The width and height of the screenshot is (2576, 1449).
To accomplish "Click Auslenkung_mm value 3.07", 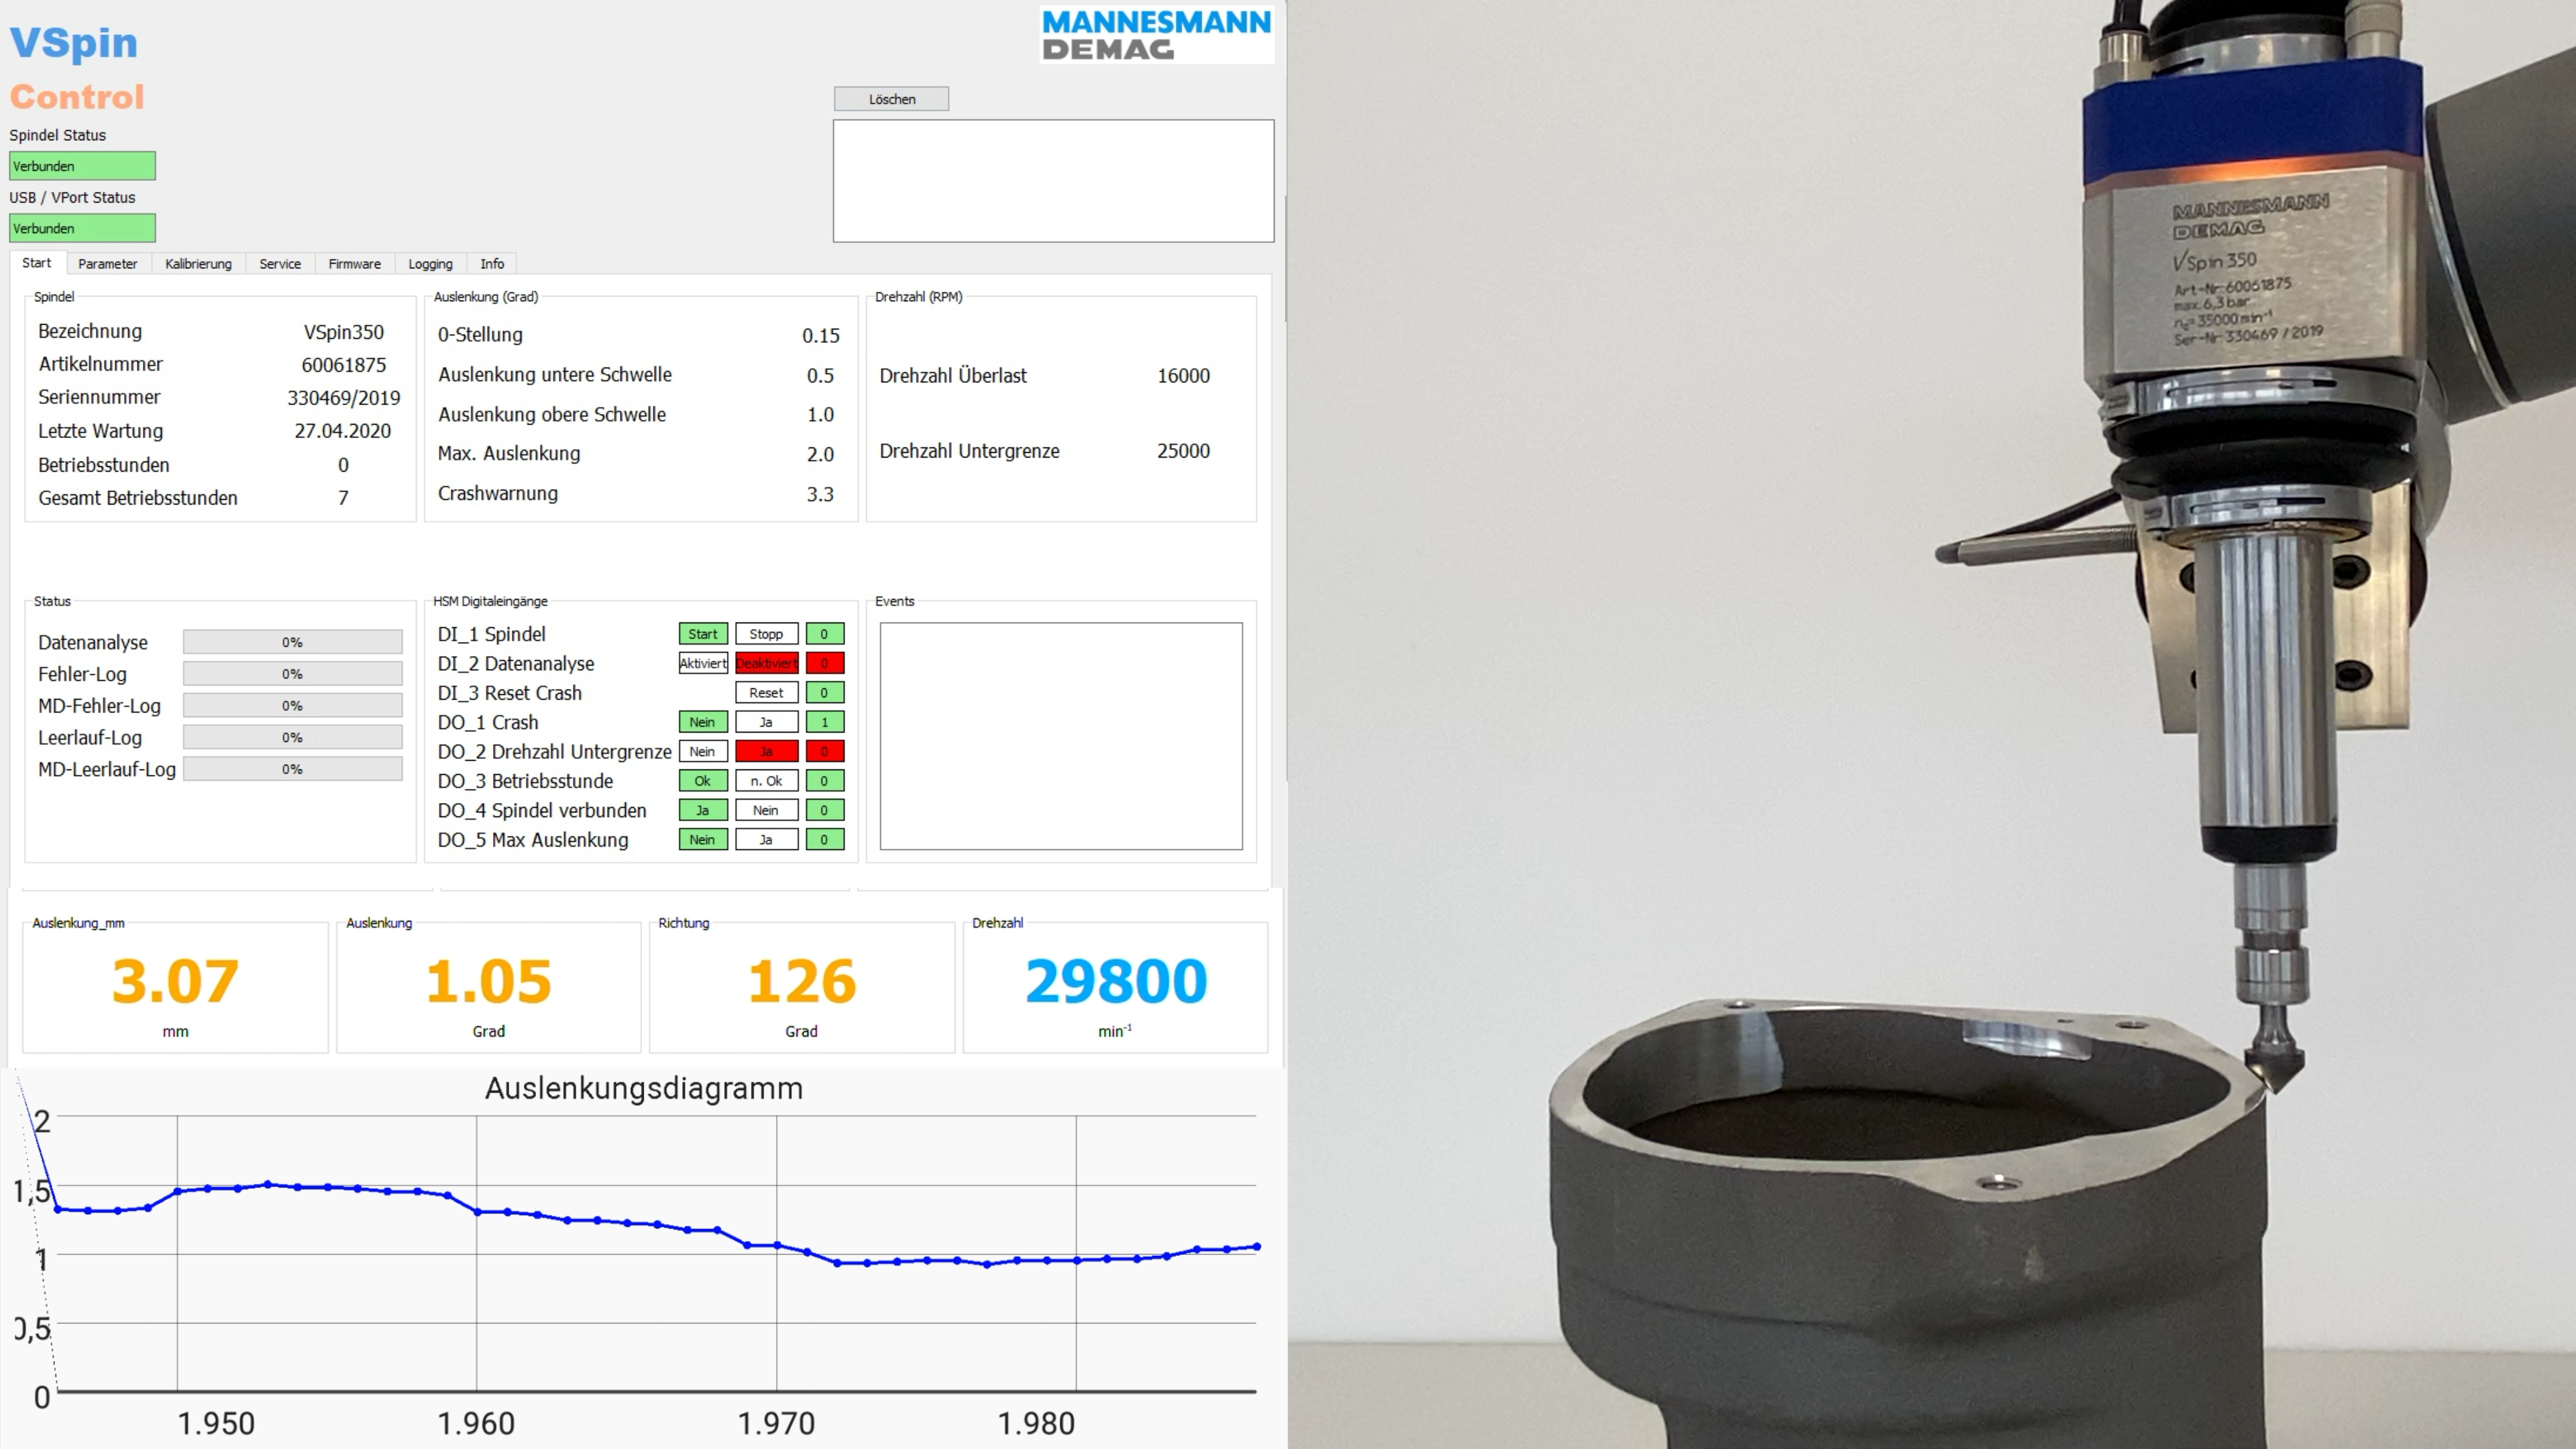I will (x=175, y=981).
